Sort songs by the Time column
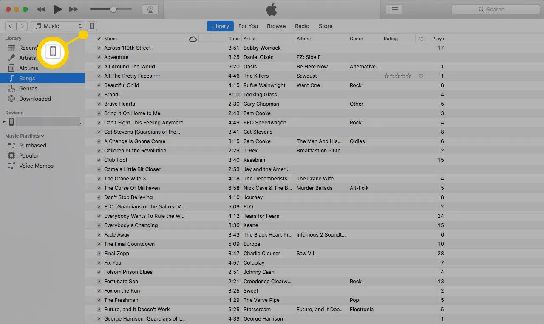The image size is (544, 324). (x=234, y=39)
